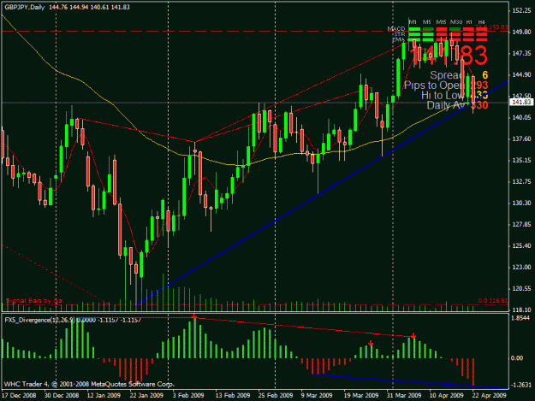Click the 152.25 price axis label

[x=521, y=10]
